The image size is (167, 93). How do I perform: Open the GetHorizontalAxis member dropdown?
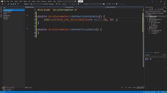[x=124, y=7]
